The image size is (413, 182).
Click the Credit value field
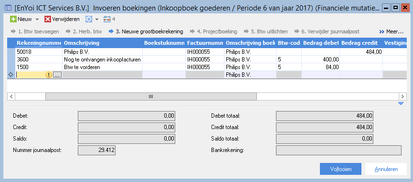(127, 127)
